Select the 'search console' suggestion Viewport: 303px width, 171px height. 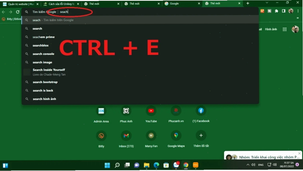(140, 54)
